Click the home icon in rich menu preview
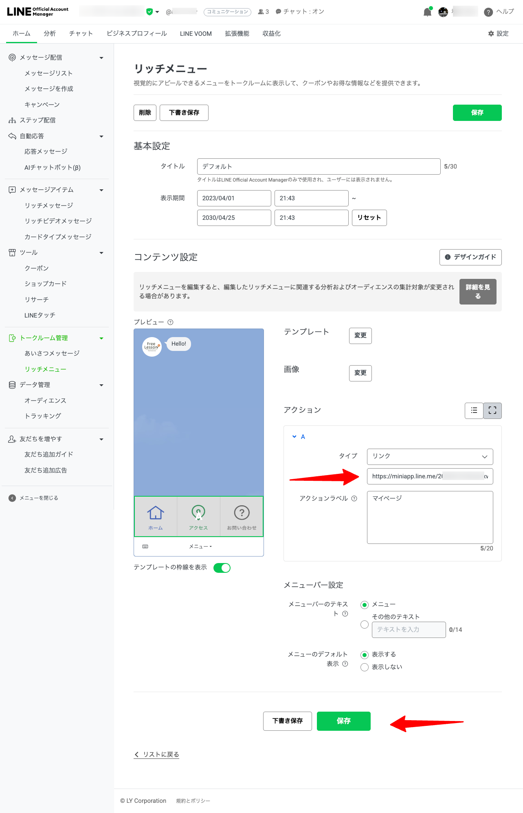Image resolution: width=523 pixels, height=813 pixels. click(x=156, y=516)
